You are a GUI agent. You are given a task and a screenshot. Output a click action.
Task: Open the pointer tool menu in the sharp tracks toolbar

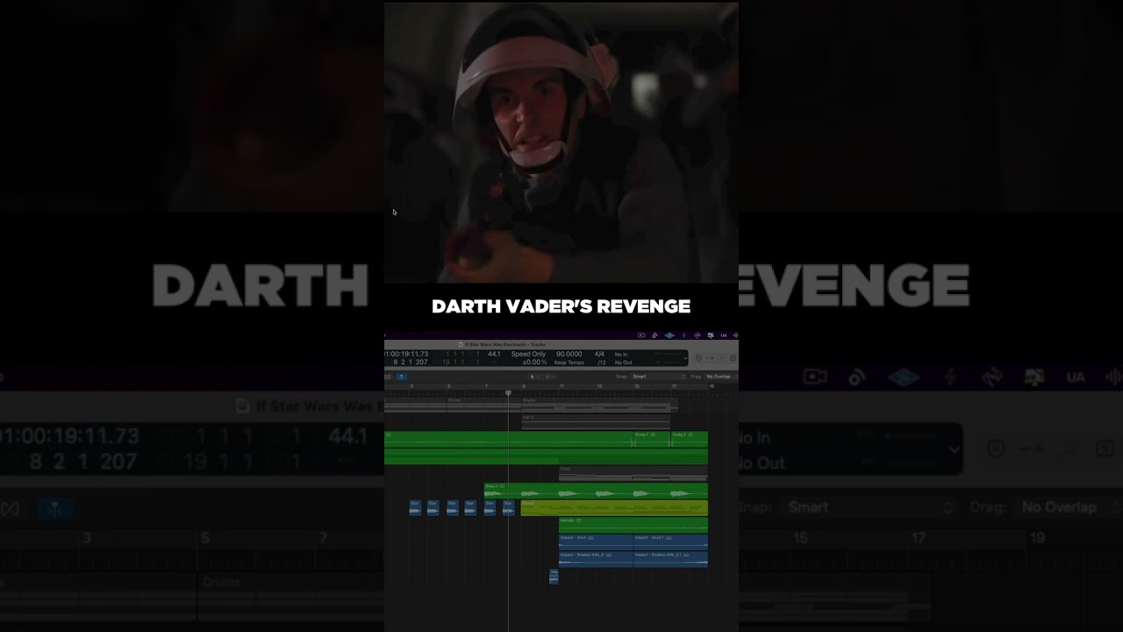(x=533, y=377)
